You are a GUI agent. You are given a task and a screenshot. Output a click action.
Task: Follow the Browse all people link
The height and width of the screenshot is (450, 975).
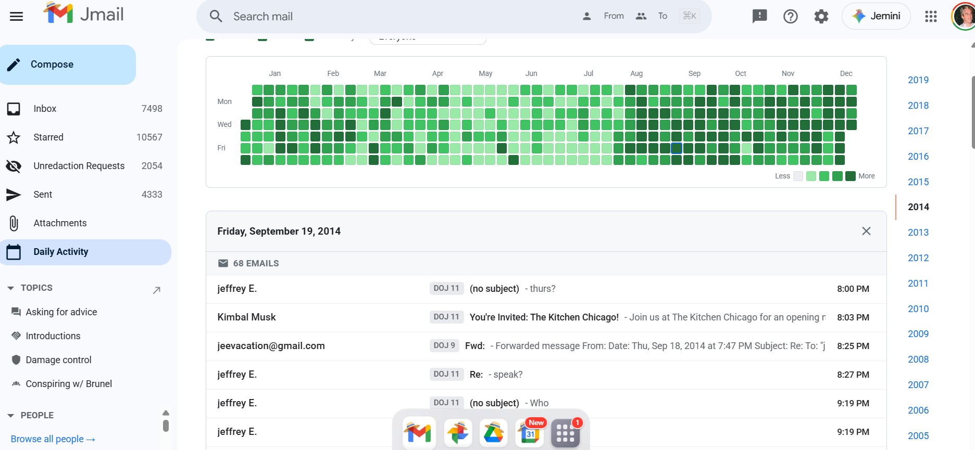point(53,439)
